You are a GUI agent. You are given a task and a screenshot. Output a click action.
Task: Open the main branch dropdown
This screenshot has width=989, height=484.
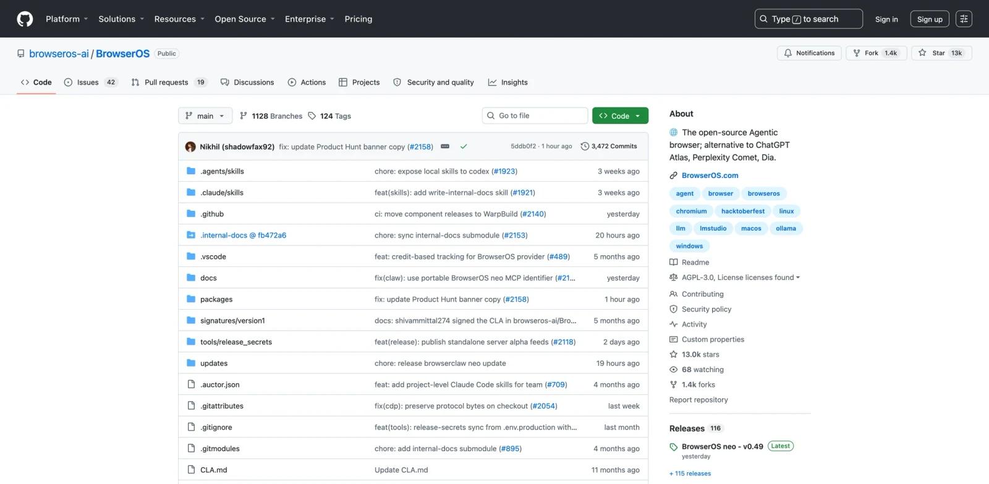(x=205, y=116)
